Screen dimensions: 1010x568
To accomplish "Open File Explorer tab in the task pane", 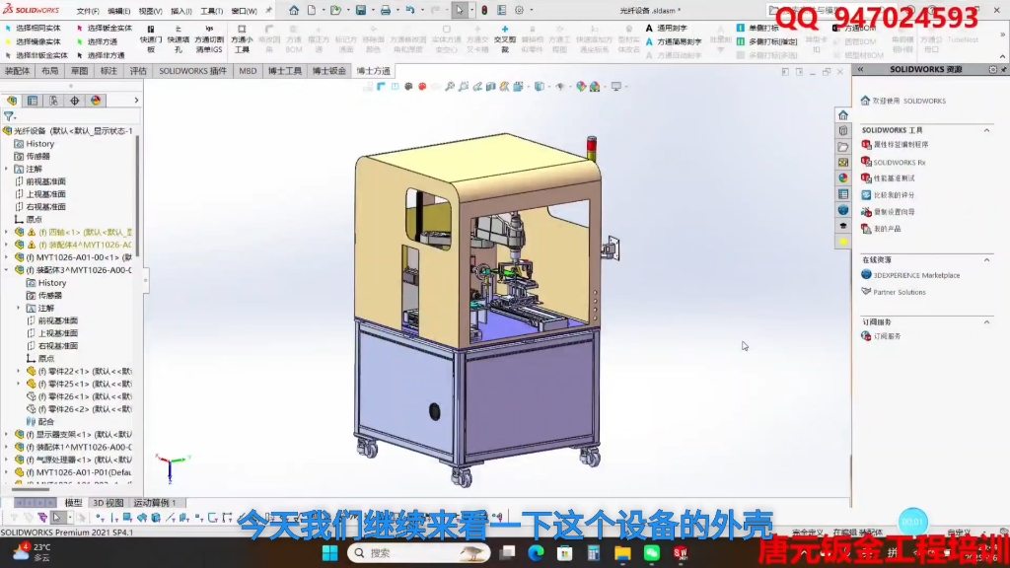I will click(843, 147).
